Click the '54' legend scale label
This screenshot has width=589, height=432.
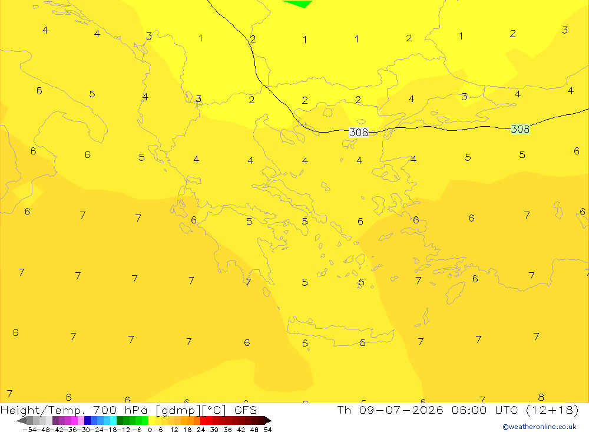click(267, 430)
